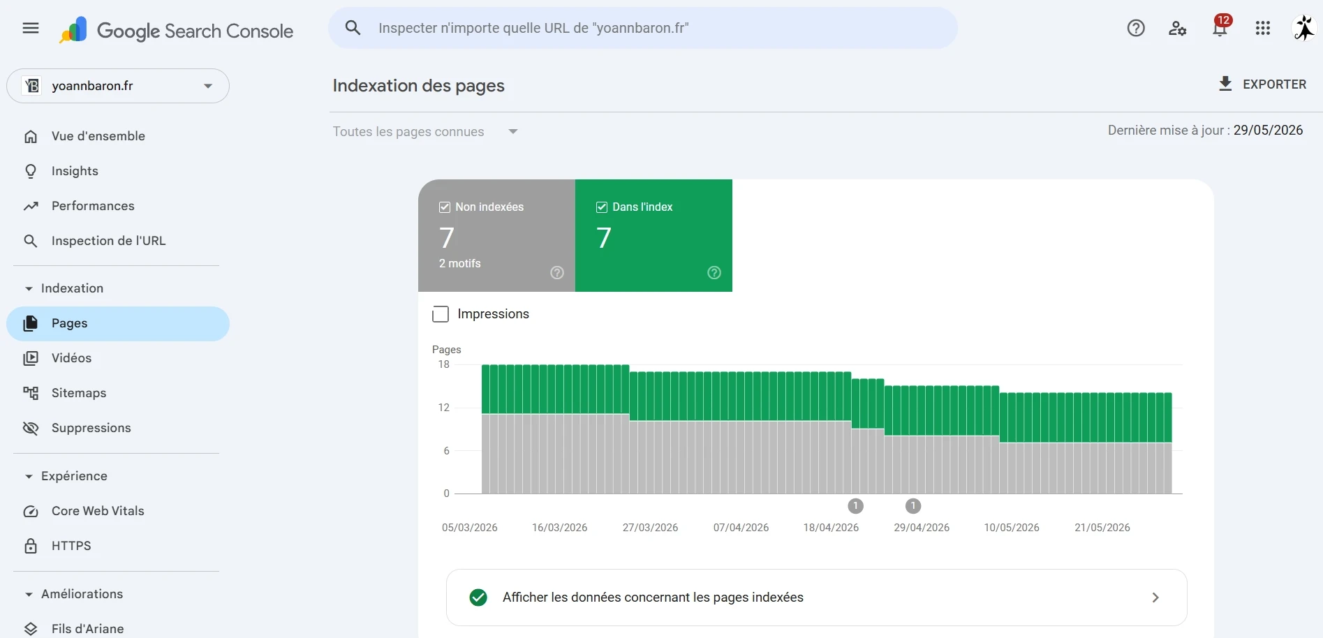This screenshot has width=1323, height=638.
Task: Open the Google apps grid
Action: click(1262, 28)
